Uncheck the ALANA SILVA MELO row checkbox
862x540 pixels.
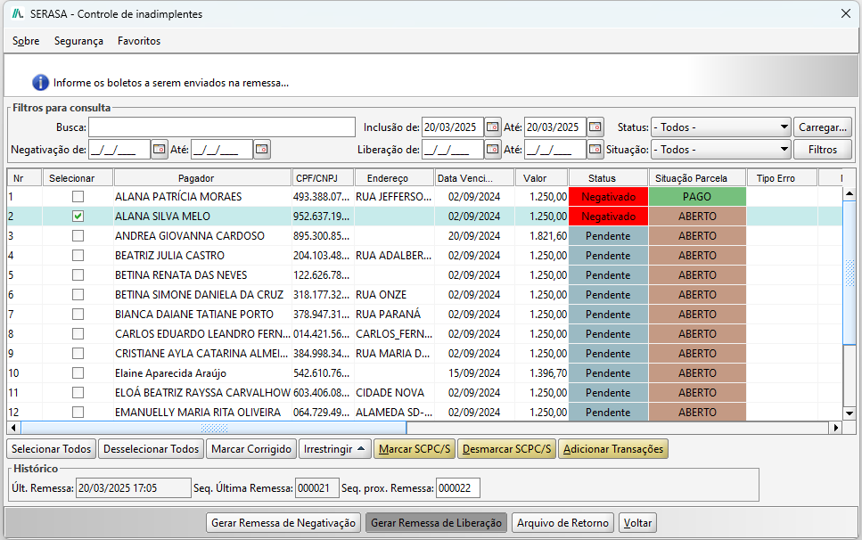tap(78, 216)
